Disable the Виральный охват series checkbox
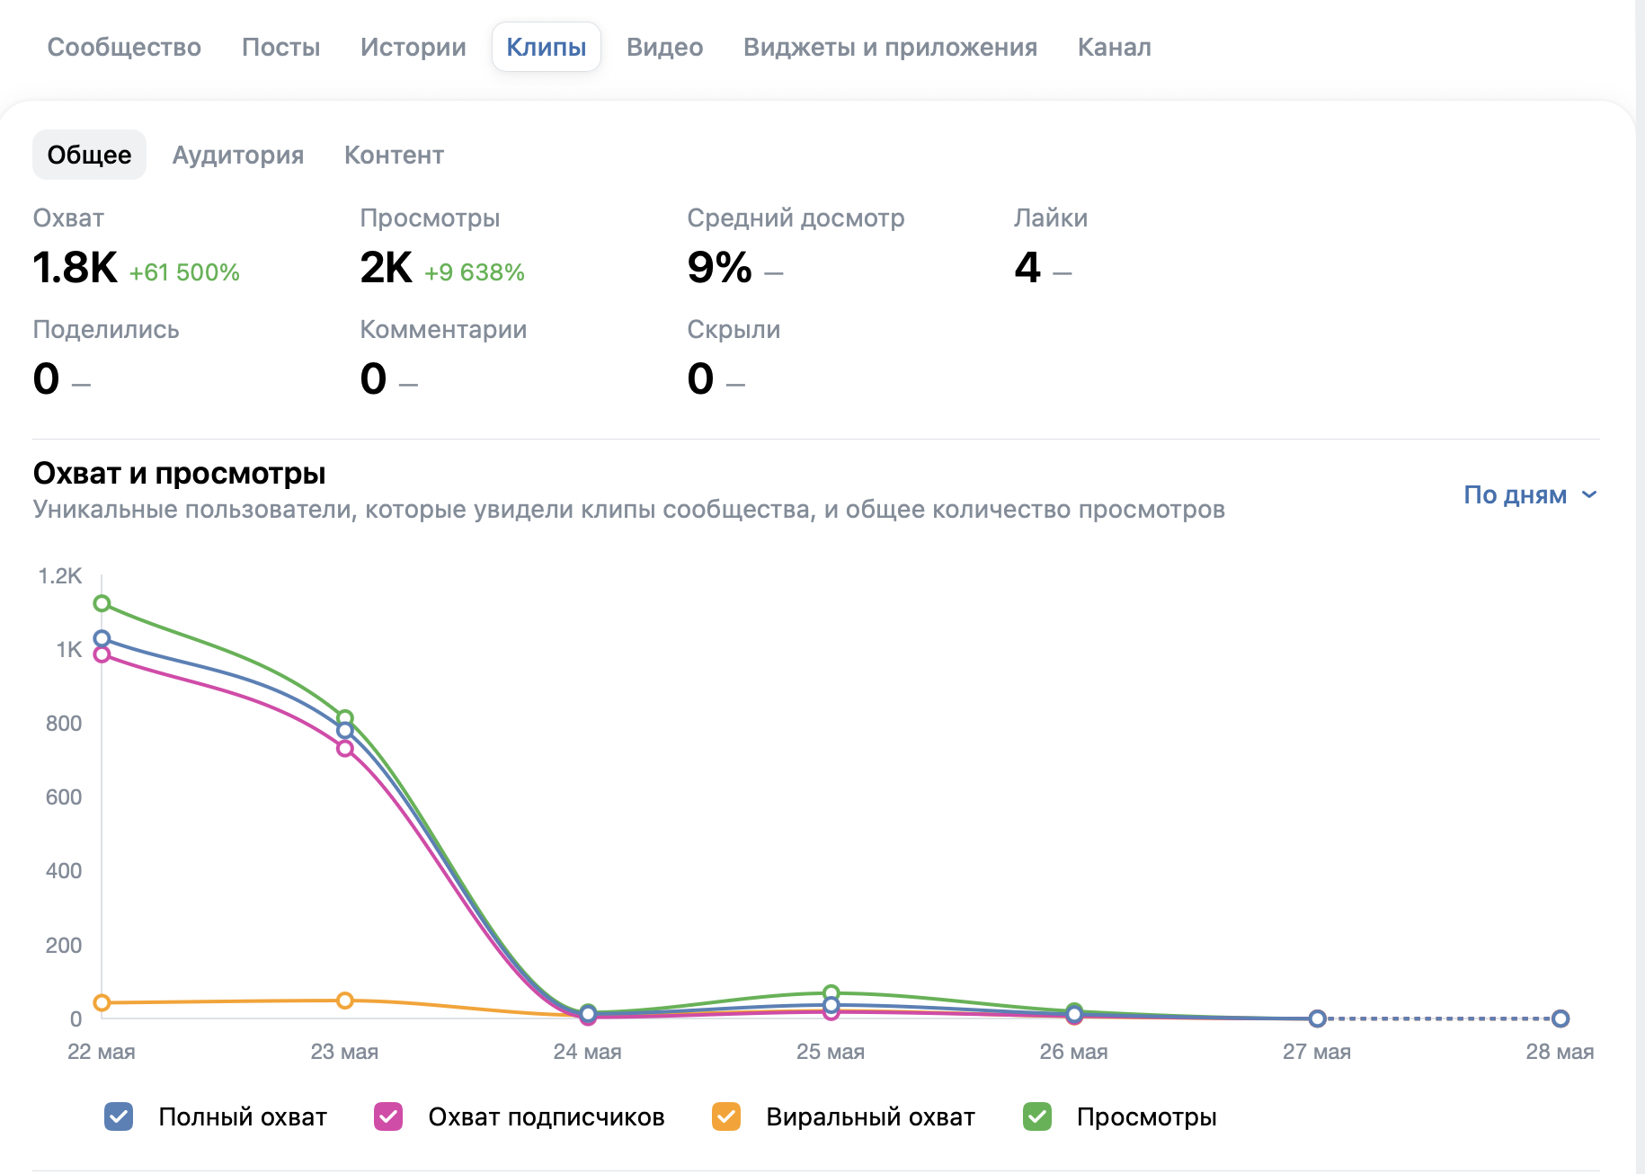1645x1174 pixels. pyautogui.click(x=726, y=1116)
